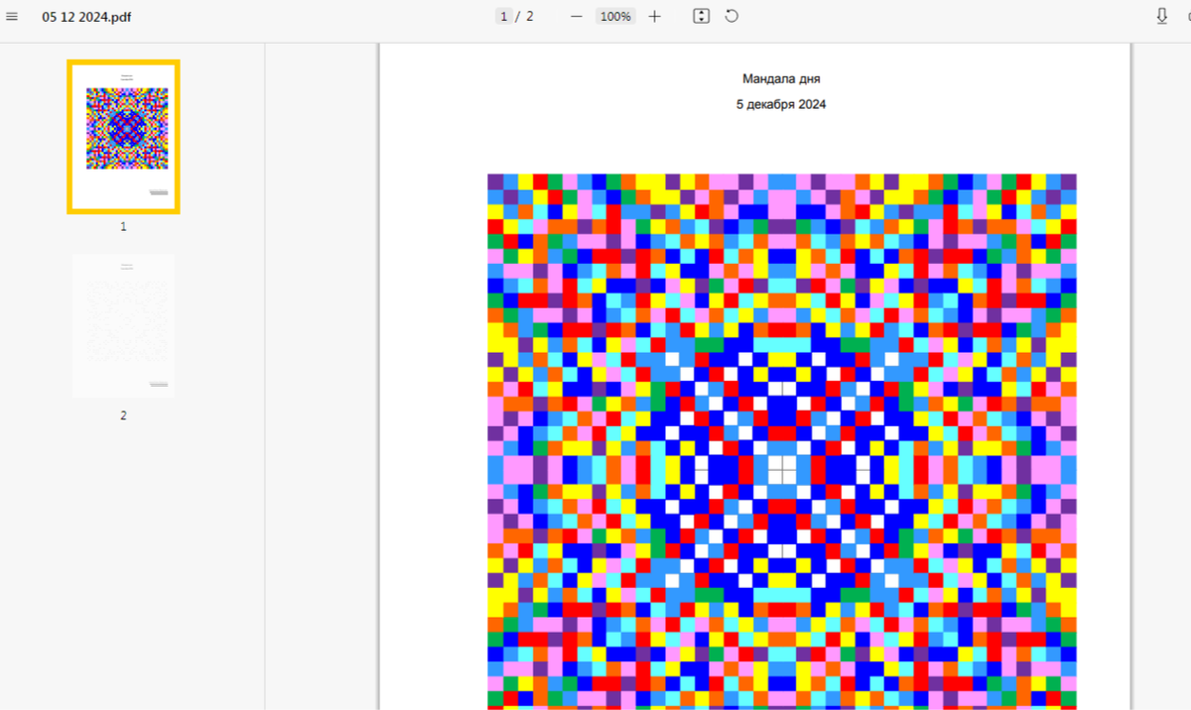
Task: Click the date 5 декабря 2024
Action: (x=781, y=104)
